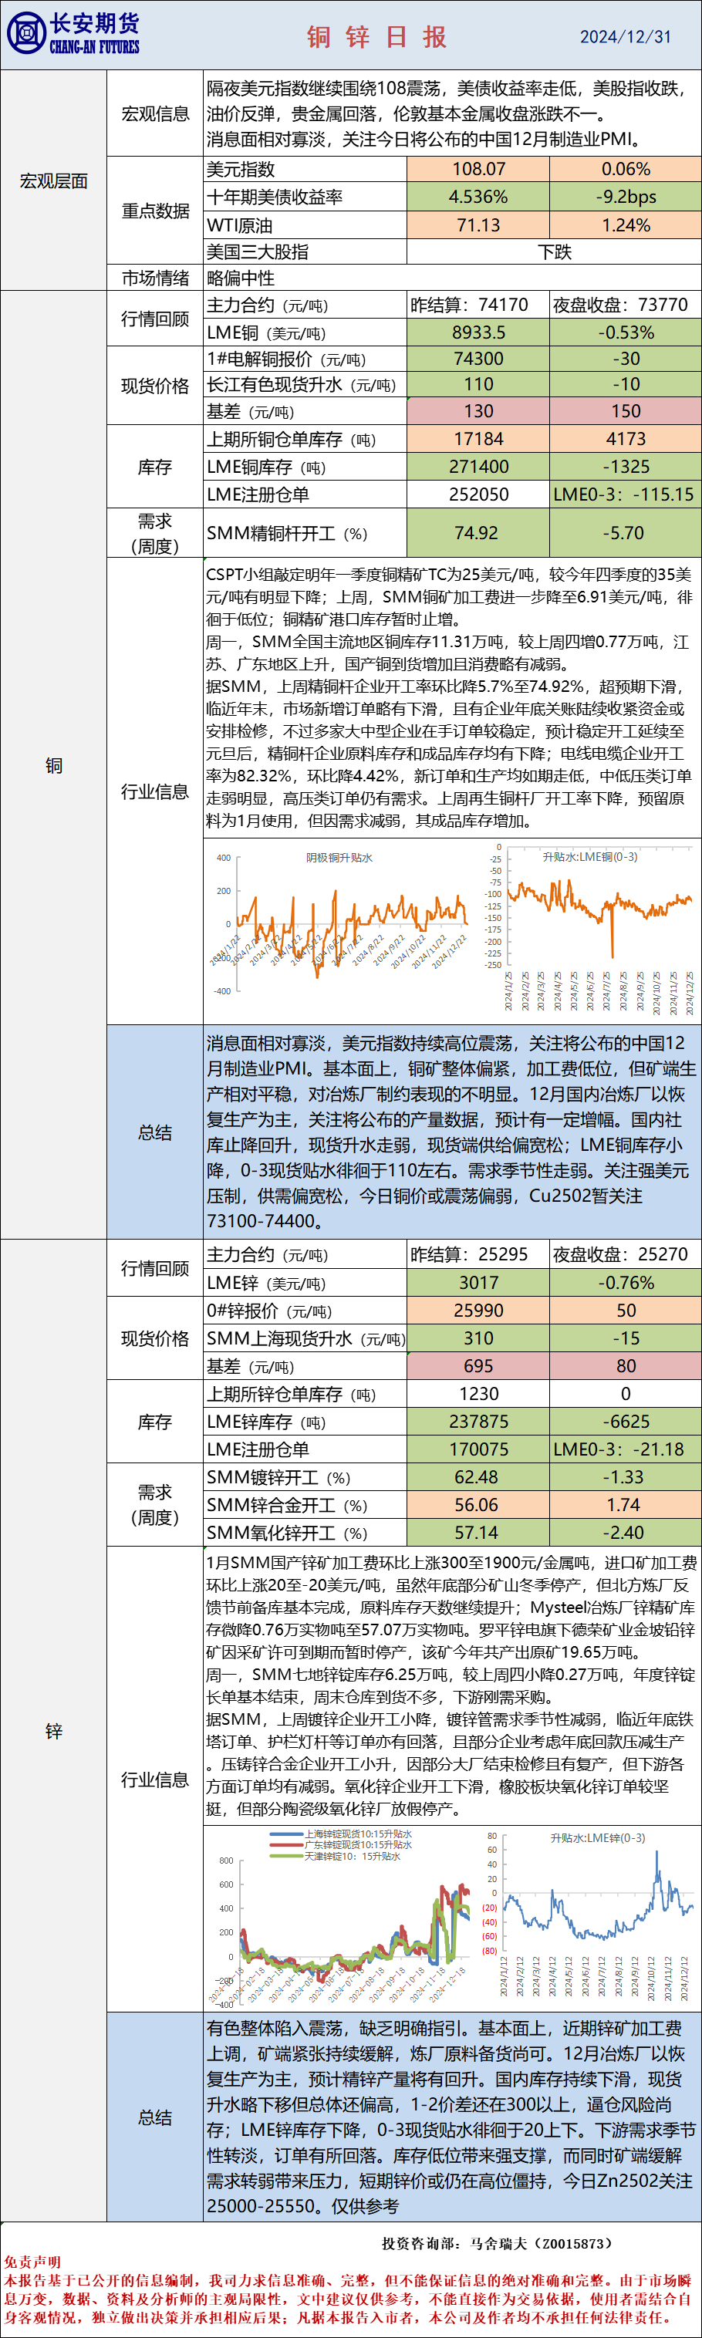Click the 1230 zinc warrant inventory
Viewport: 702px width, 2338px height.
[x=478, y=1394]
